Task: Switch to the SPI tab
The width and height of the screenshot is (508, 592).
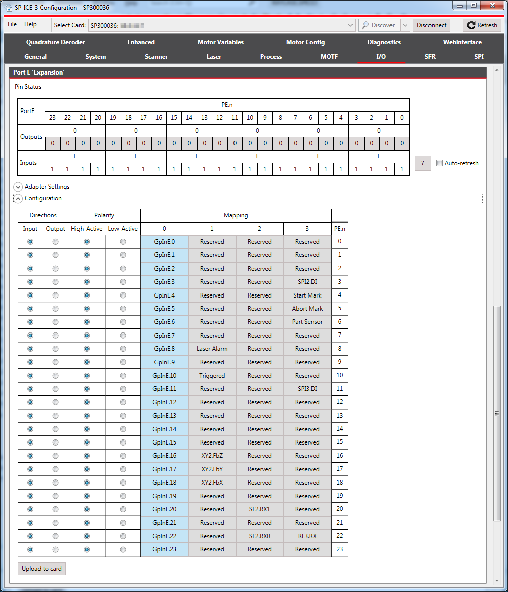Action: (x=479, y=57)
